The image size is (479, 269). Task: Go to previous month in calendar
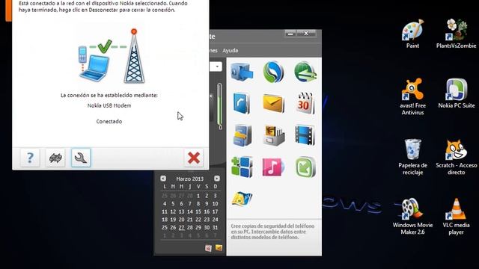click(x=163, y=179)
